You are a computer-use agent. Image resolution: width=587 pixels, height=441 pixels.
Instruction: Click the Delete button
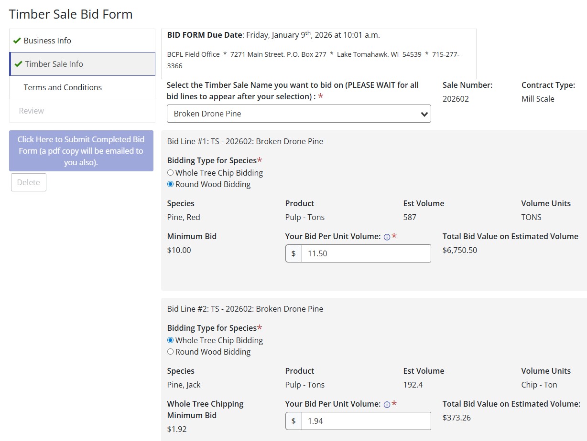point(29,182)
